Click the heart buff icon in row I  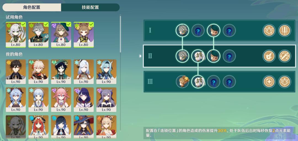pyautogui.click(x=269, y=30)
